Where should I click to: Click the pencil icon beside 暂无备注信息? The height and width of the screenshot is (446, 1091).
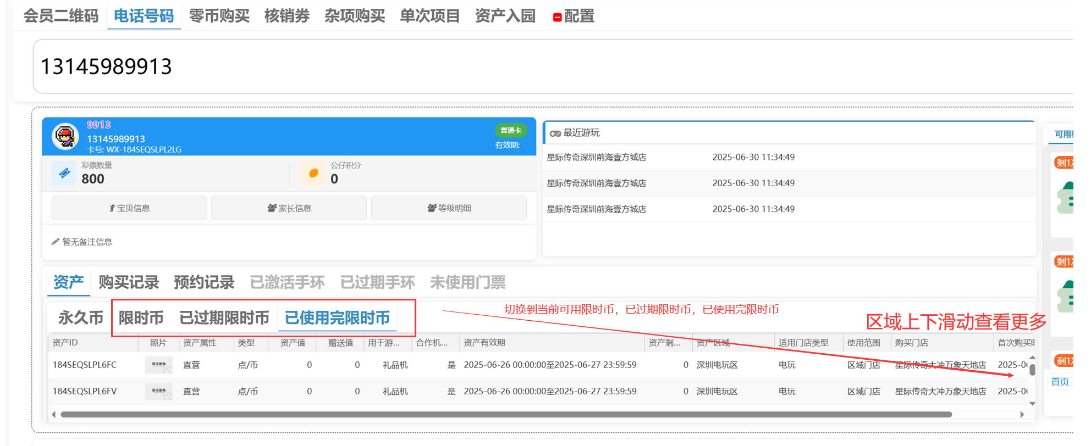(55, 242)
